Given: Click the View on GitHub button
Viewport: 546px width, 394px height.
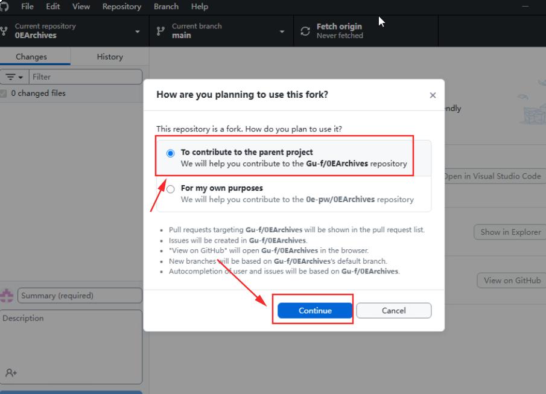Looking at the screenshot, I should 512,281.
